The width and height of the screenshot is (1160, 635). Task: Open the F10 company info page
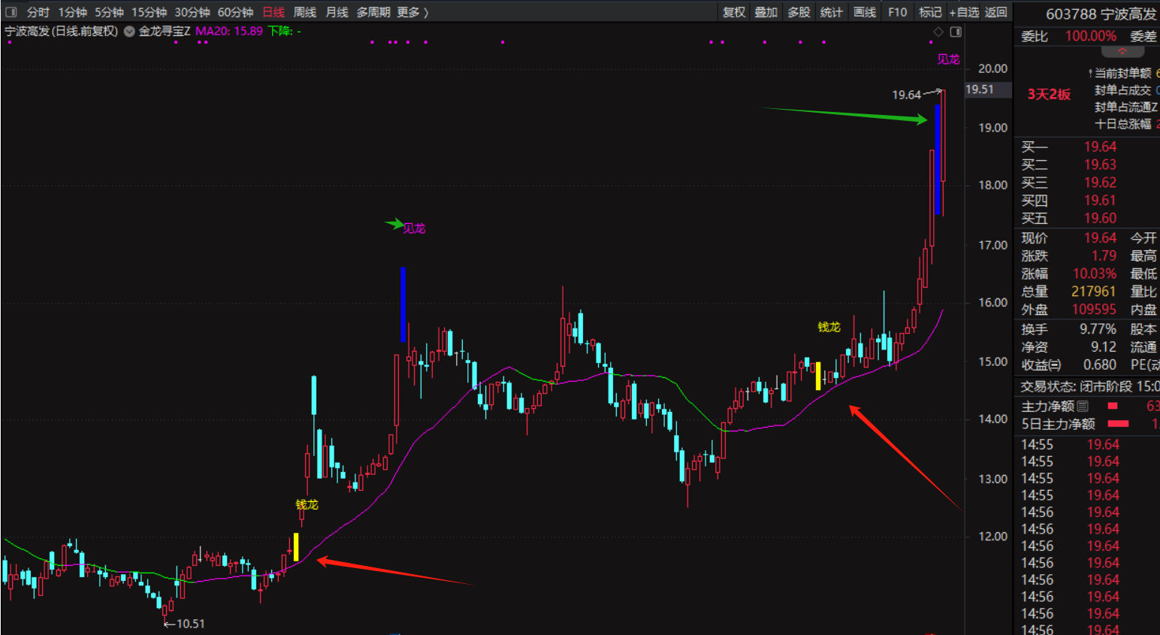897,12
